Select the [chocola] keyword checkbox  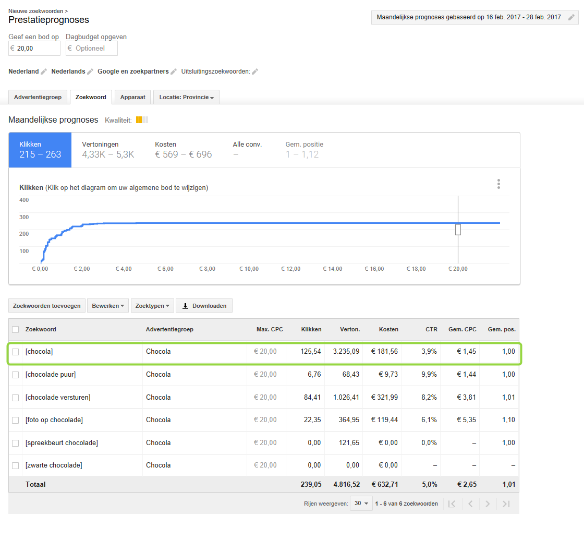coord(15,352)
